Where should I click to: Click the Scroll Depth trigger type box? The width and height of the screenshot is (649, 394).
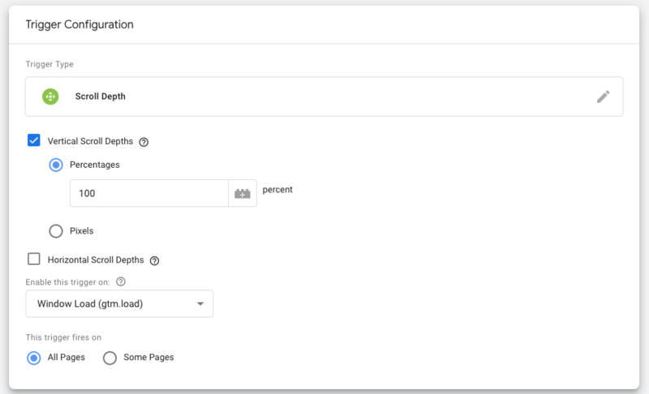click(x=324, y=96)
